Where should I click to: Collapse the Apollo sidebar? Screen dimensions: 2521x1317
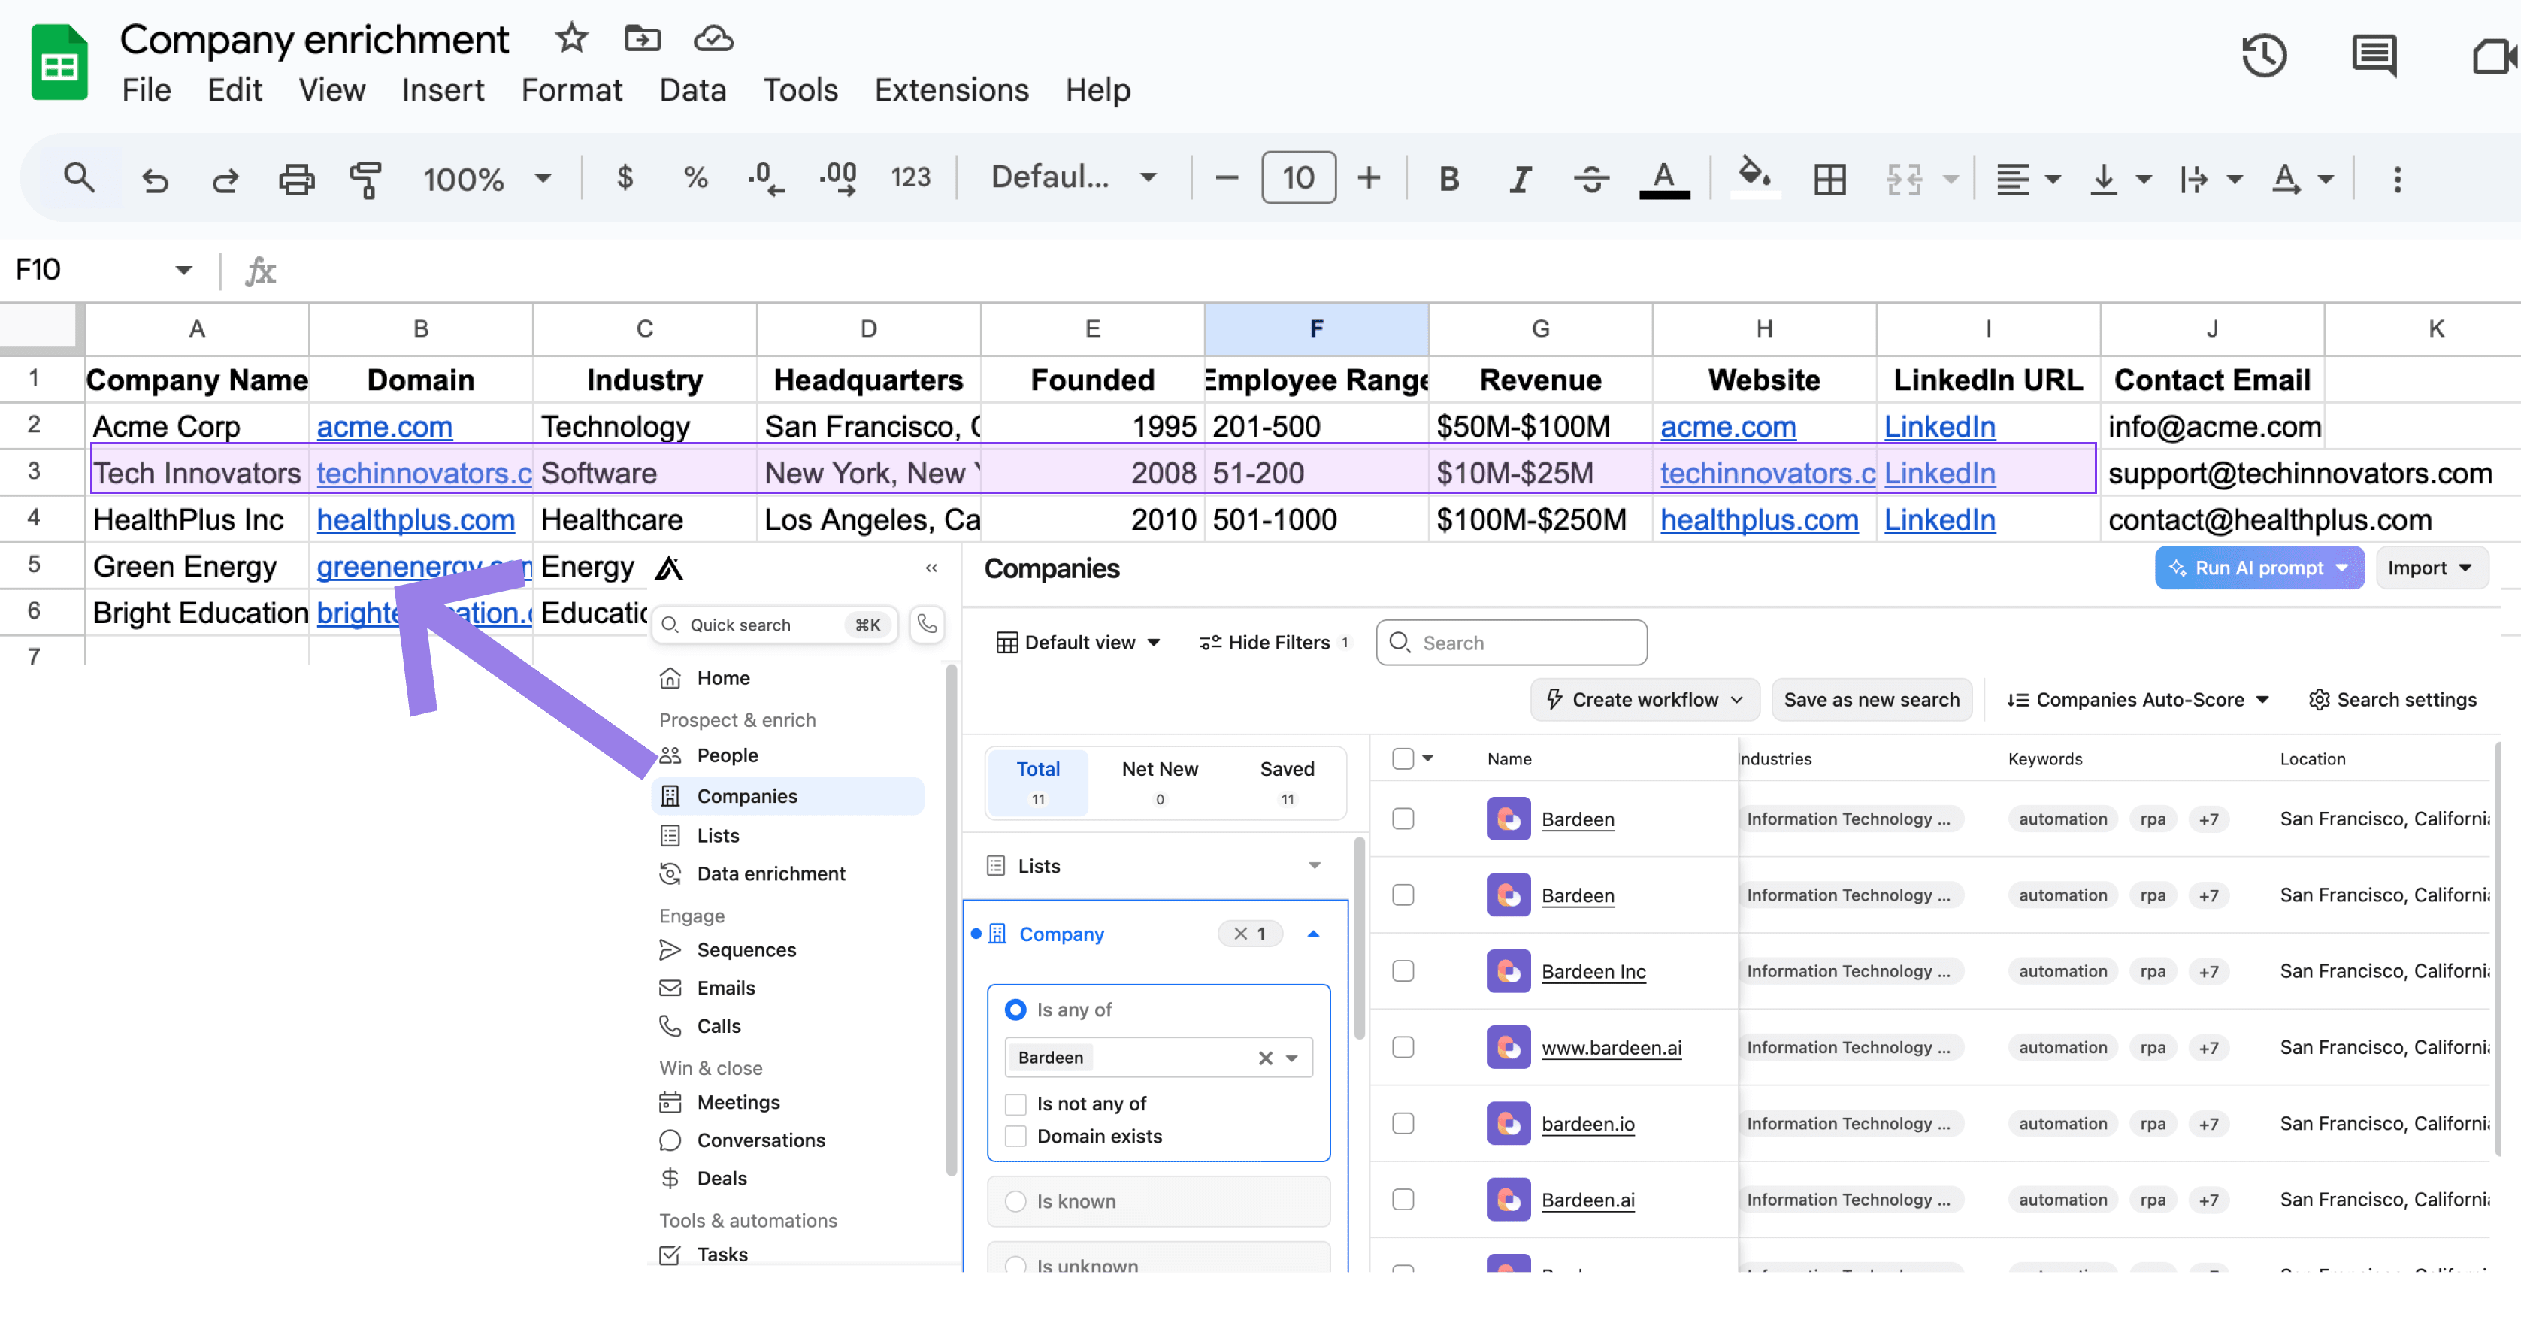pyautogui.click(x=931, y=568)
